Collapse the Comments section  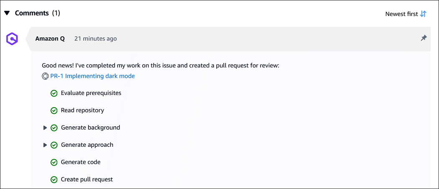click(x=7, y=13)
